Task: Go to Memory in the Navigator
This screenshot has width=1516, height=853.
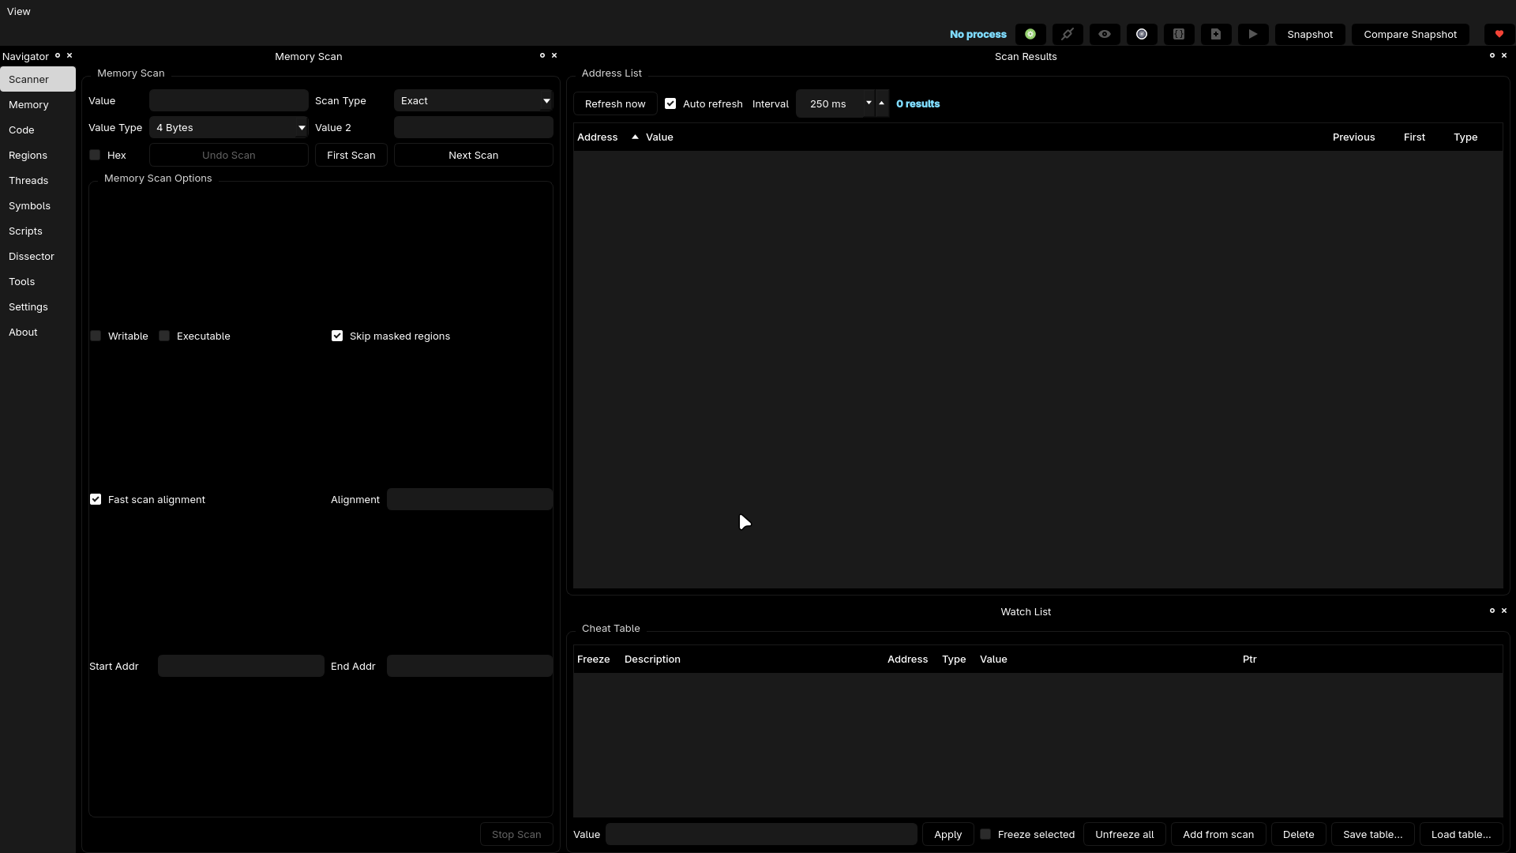Action: (x=38, y=104)
